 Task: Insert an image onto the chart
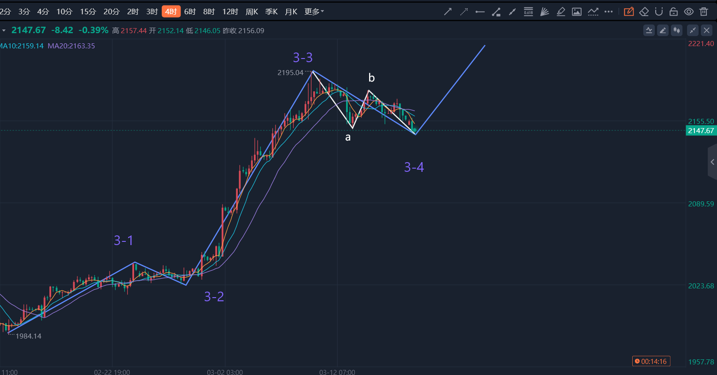[x=576, y=11]
